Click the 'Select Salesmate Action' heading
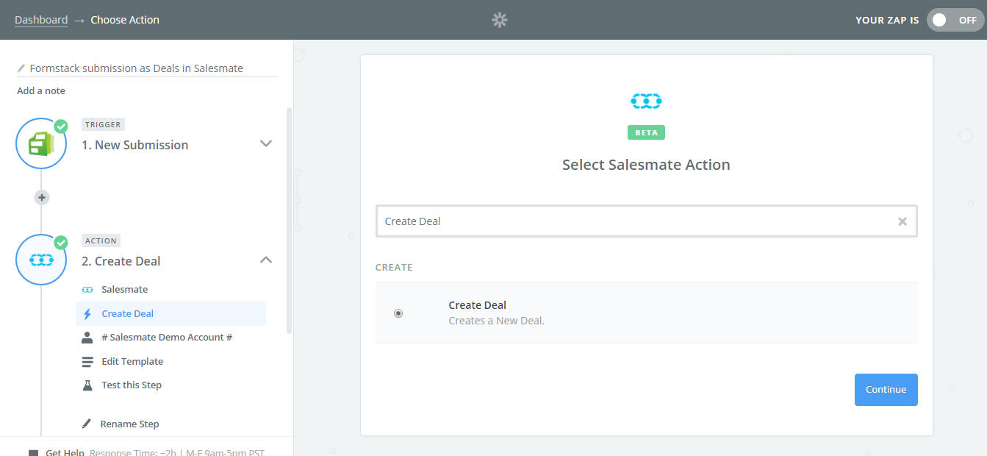987x456 pixels. coord(646,165)
